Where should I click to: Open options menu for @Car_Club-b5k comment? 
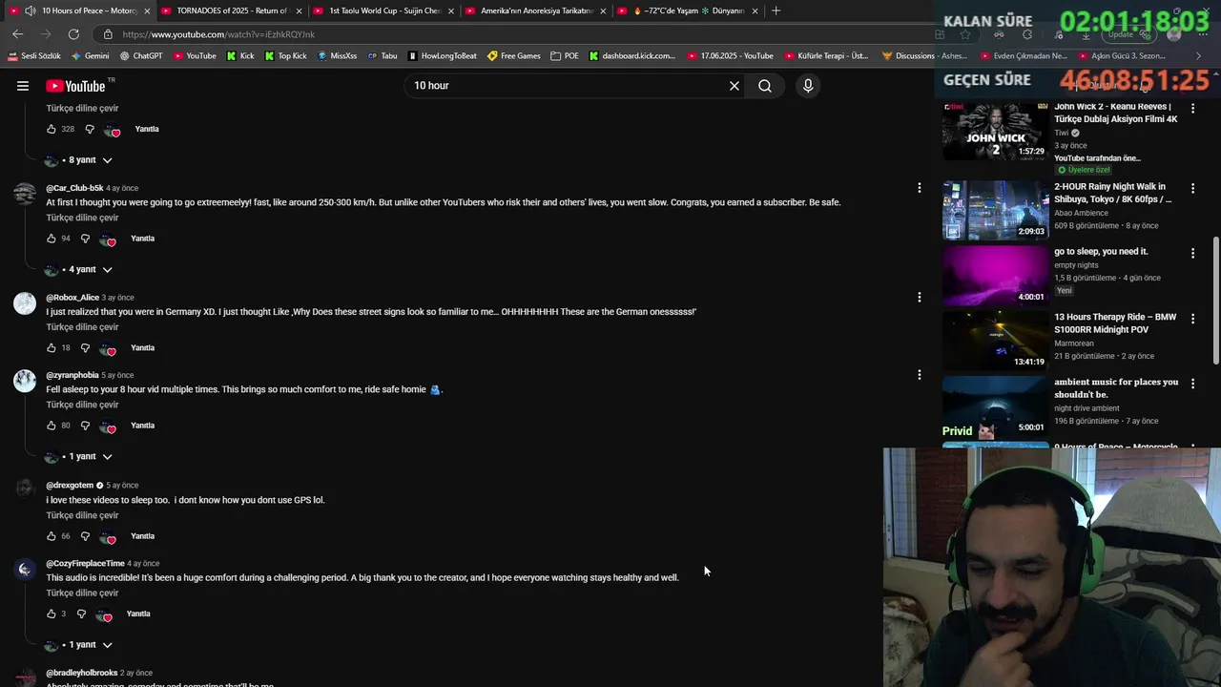point(920,188)
